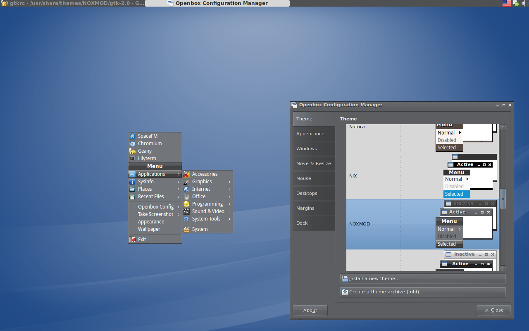Open Chromium via its browser icon
The image size is (529, 331).
132,144
